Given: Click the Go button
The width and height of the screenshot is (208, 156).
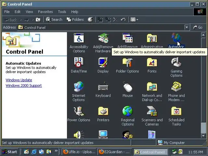Looking at the screenshot, I should click(x=198, y=27).
